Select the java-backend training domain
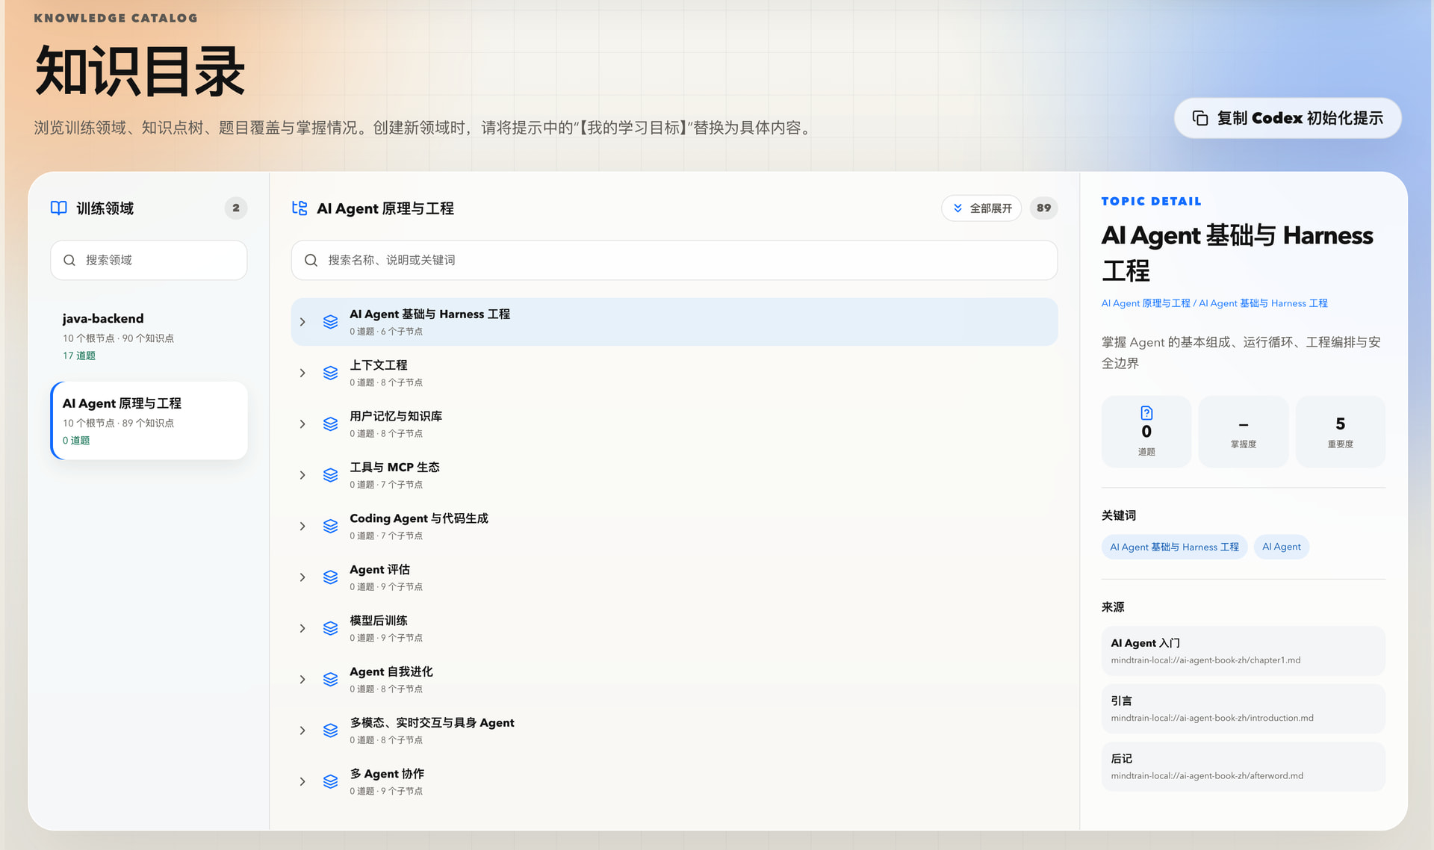Image resolution: width=1434 pixels, height=850 pixels. (149, 336)
